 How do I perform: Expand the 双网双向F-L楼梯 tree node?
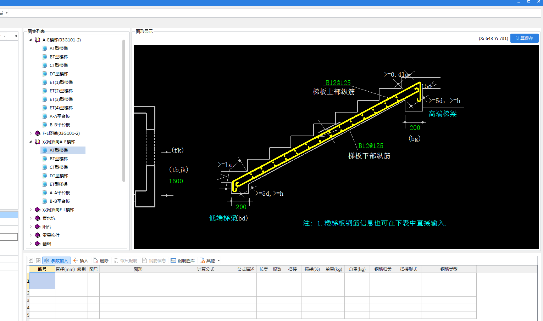tap(31, 210)
